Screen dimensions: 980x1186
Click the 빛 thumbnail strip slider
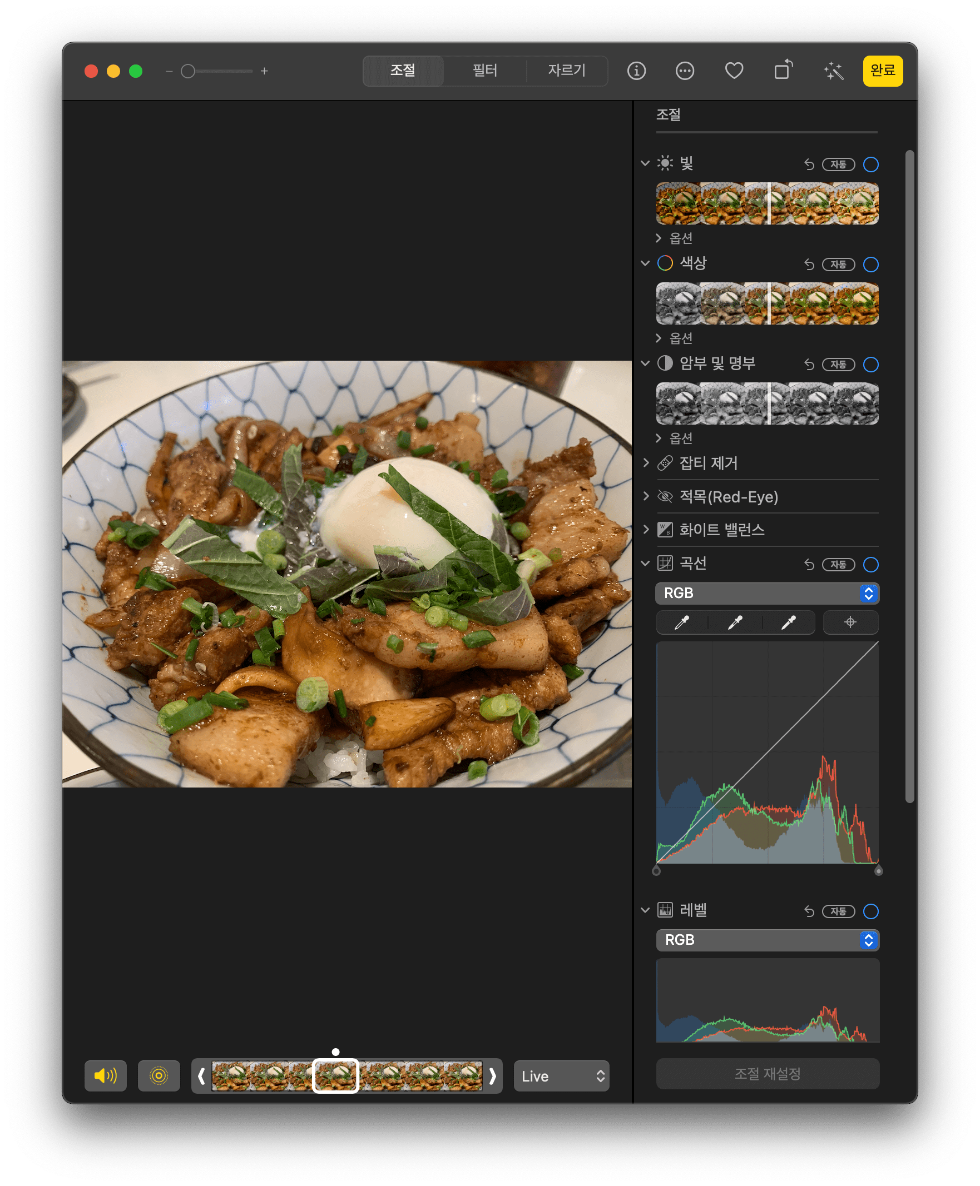(767, 203)
